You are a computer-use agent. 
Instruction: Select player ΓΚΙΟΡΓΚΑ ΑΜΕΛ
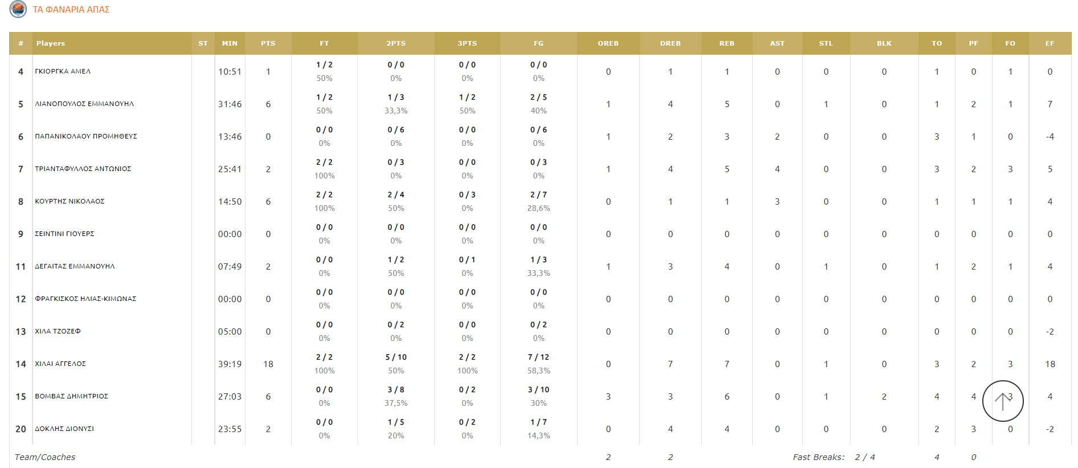tap(63, 71)
